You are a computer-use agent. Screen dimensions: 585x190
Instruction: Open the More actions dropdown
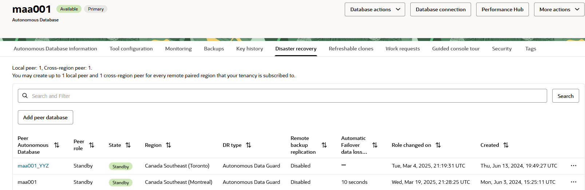(x=559, y=9)
